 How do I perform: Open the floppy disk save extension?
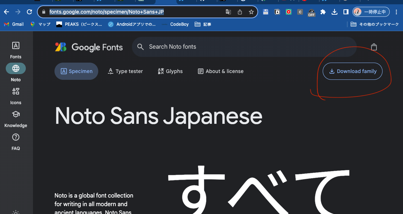pos(265,12)
